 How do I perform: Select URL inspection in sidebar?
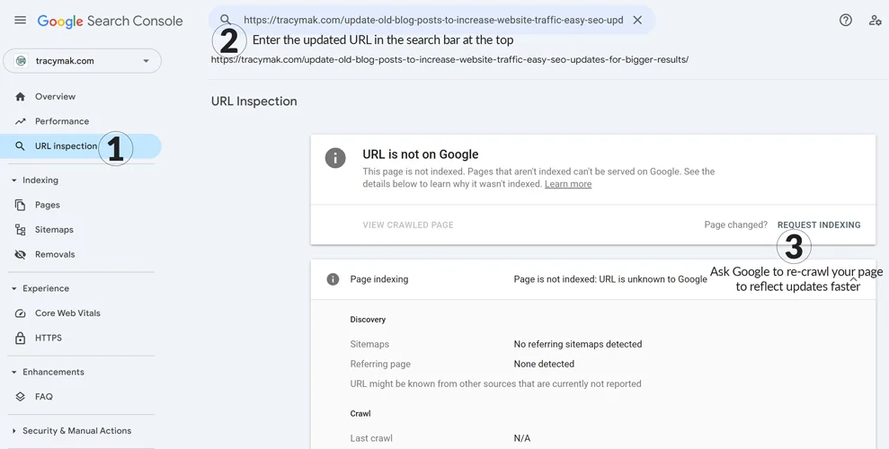[81, 146]
